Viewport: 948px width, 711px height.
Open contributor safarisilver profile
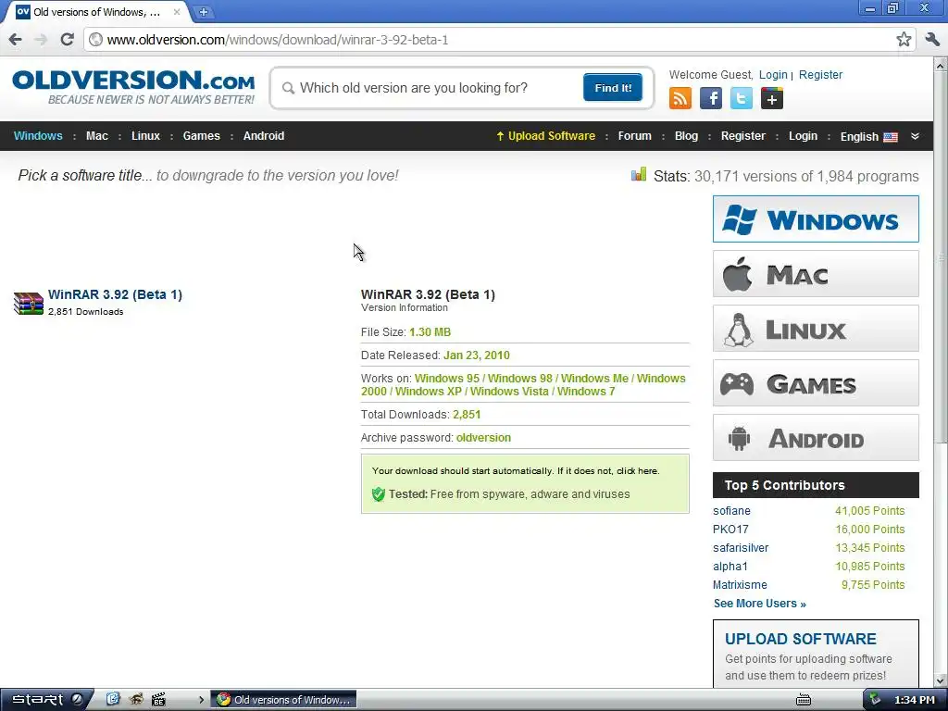click(741, 548)
